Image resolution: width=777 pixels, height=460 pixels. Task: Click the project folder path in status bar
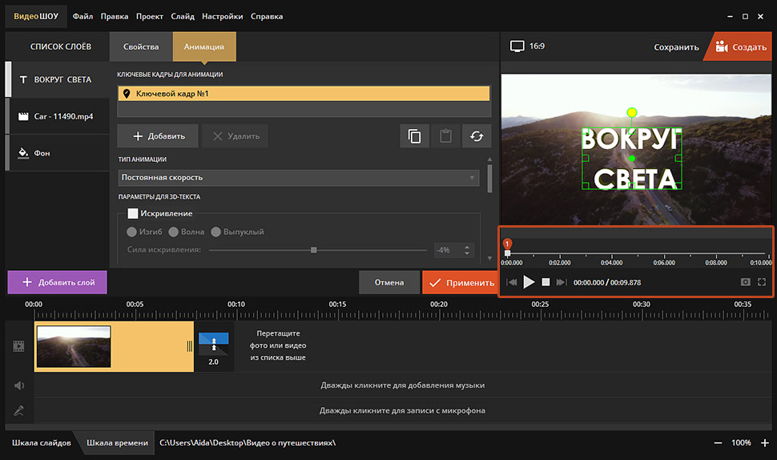pyautogui.click(x=248, y=442)
